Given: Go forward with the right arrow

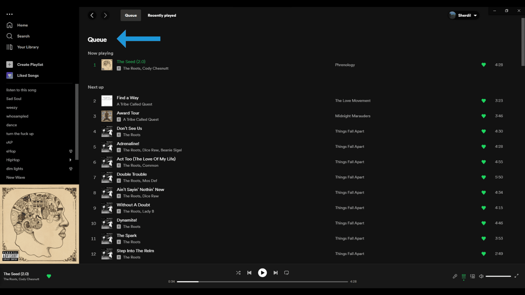Looking at the screenshot, I should point(105,15).
